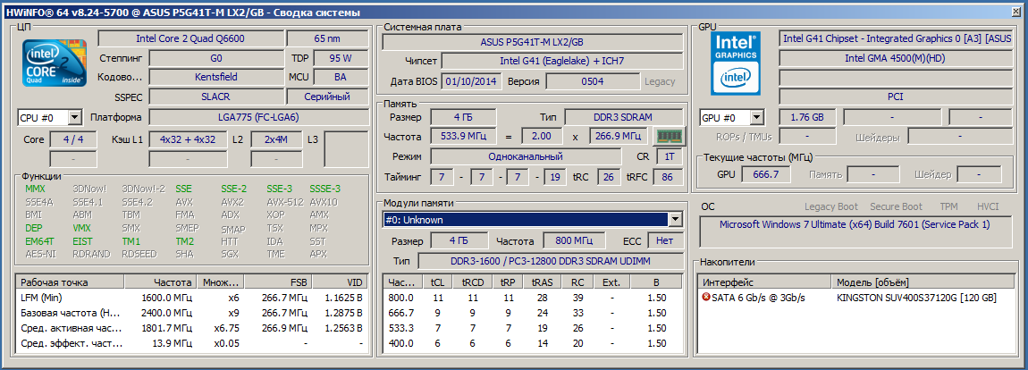Image resolution: width=1028 pixels, height=370 pixels.
Task: Click the Intel Core 2 Quad logo
Action: [54, 63]
